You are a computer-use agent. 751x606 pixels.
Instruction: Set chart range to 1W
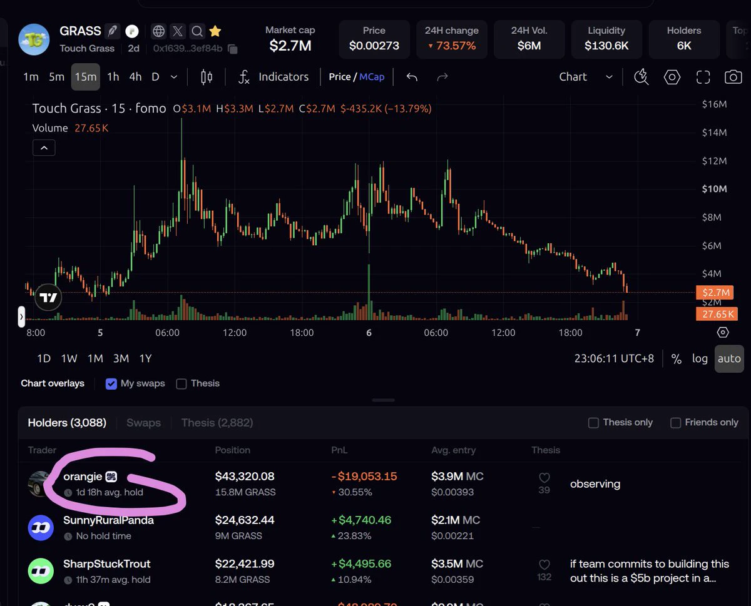point(69,358)
